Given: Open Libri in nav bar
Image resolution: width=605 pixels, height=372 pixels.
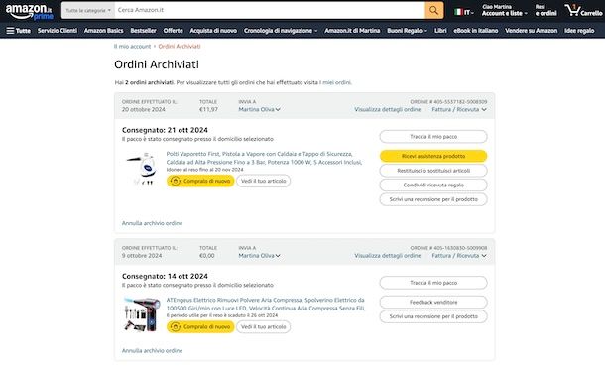Looking at the screenshot, I should click(440, 31).
